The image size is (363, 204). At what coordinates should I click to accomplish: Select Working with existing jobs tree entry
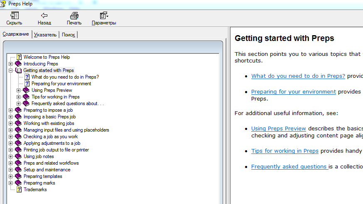49,123
